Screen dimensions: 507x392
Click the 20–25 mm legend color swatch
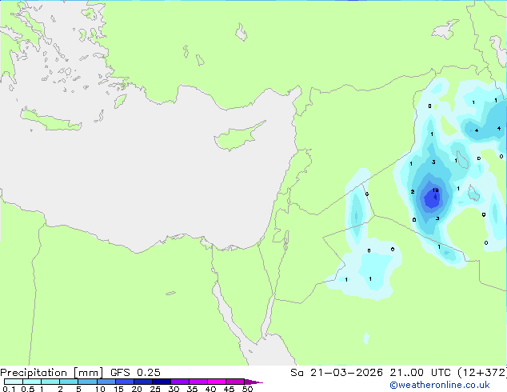click(143, 382)
